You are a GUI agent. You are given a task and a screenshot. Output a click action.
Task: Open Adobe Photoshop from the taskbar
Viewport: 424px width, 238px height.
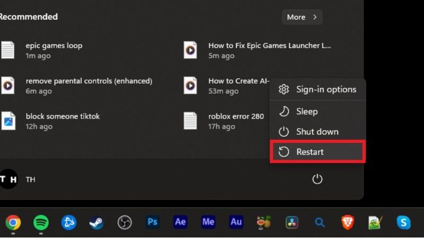pos(153,222)
